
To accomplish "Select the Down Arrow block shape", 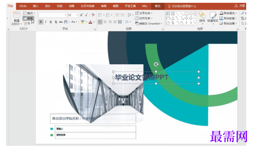I will [x=191, y=18].
